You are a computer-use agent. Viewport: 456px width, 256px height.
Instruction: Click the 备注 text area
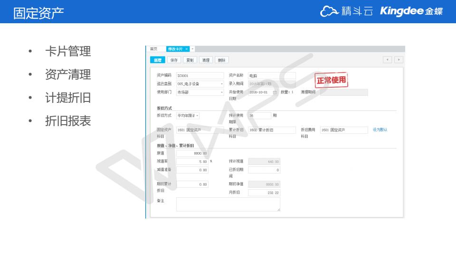[x=228, y=204]
